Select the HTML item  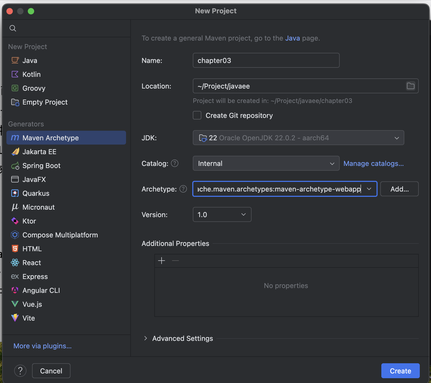(66, 249)
